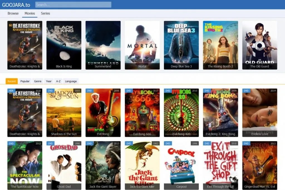285x190 pixels.
Task: Open Shadows in the Sun poster
Action: coord(64,113)
